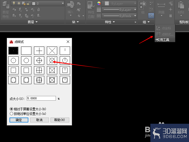This screenshot has width=189, height=142.
Task: Open the object color wheel swatch
Action: [x=99, y=3]
